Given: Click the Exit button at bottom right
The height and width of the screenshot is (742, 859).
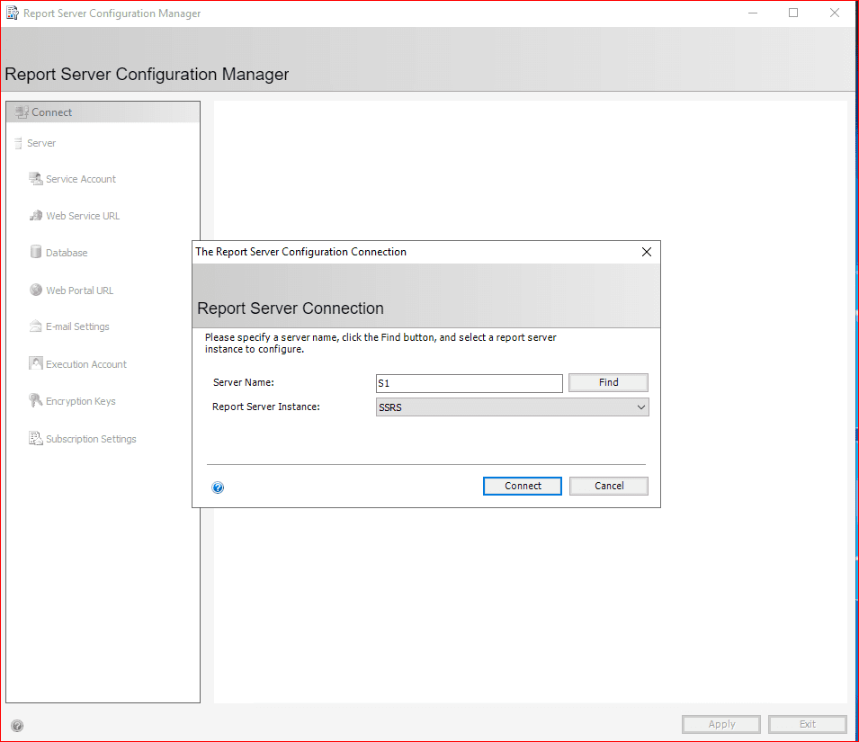Looking at the screenshot, I should point(807,724).
